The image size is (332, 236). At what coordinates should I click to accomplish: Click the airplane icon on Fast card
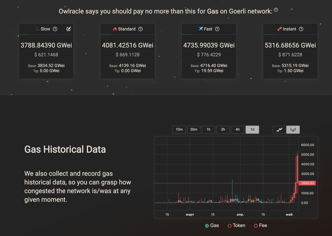(x=200, y=29)
